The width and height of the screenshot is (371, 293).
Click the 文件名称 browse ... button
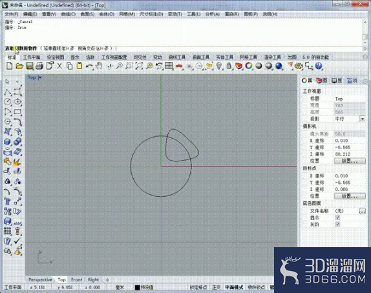click(362, 211)
